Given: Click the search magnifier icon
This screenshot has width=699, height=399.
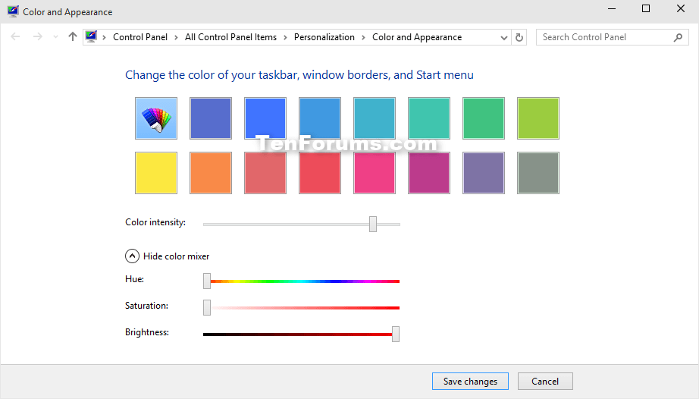Looking at the screenshot, I should [678, 37].
